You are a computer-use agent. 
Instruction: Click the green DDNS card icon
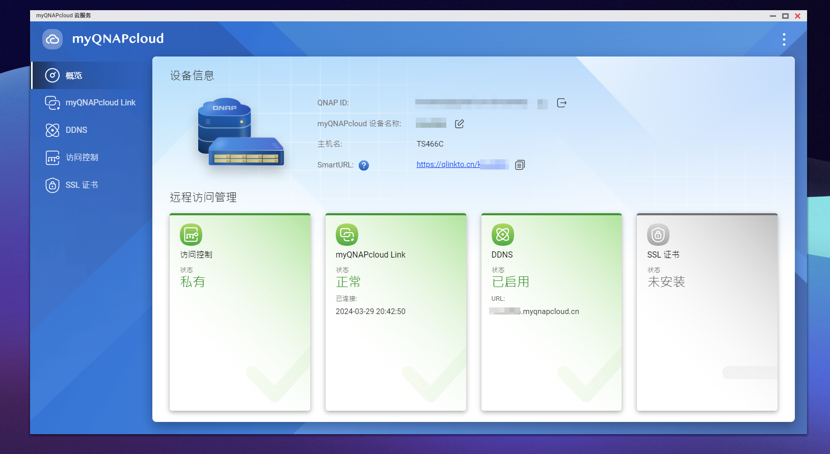point(502,235)
